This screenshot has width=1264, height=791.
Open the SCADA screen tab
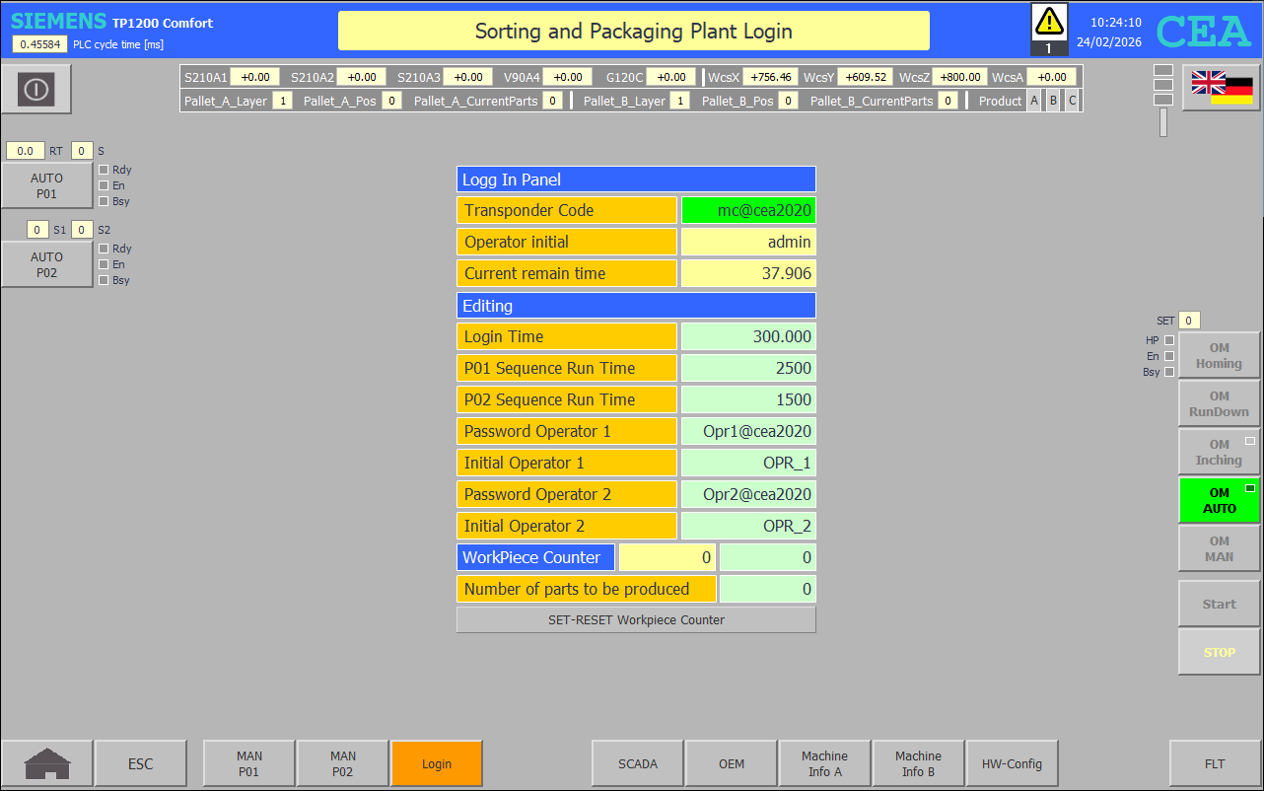(637, 763)
